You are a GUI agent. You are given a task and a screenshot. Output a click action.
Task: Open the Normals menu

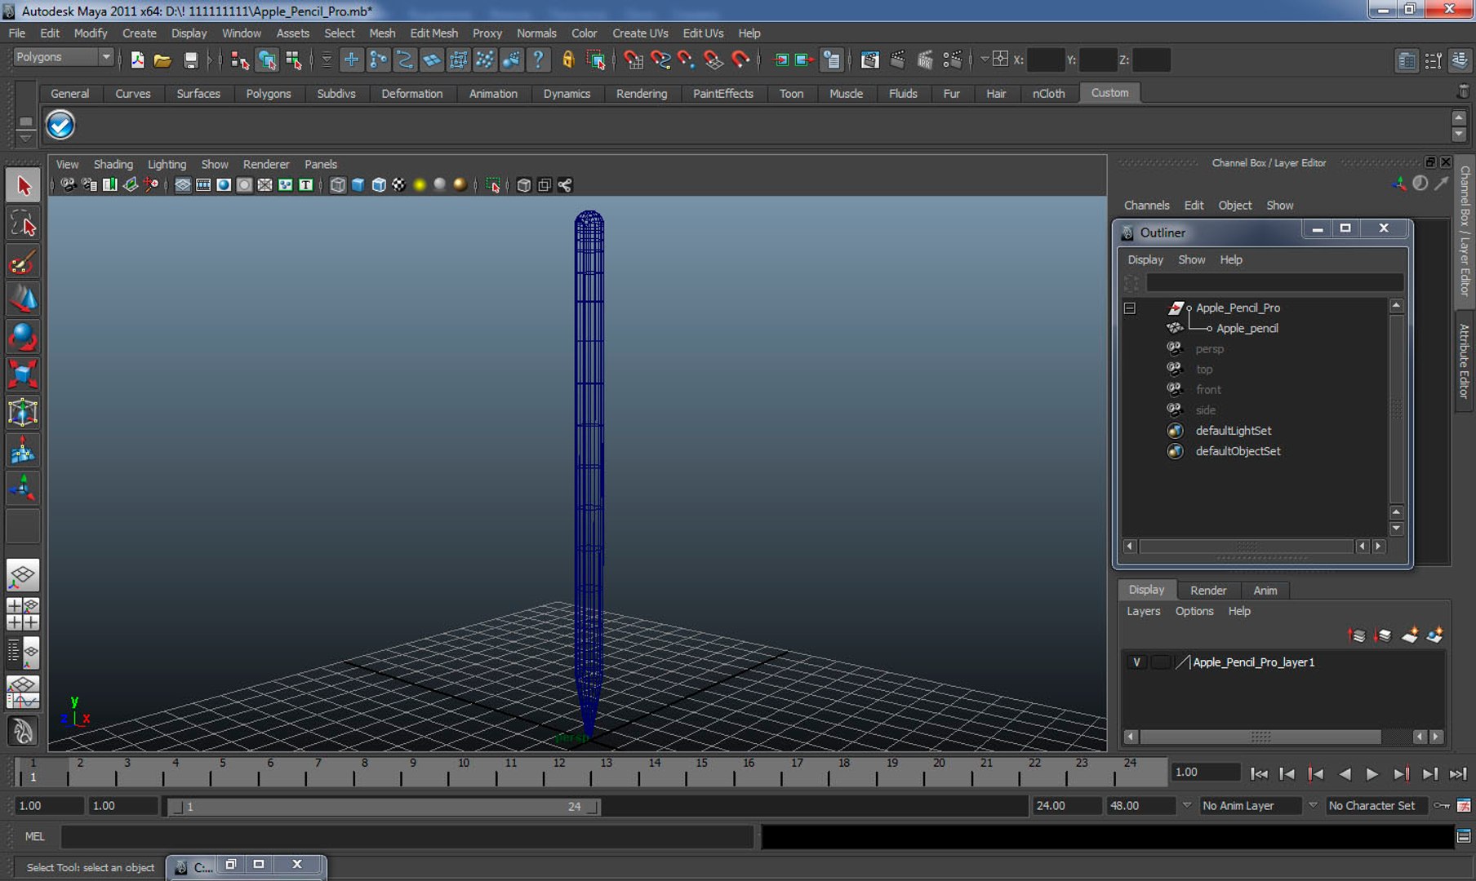[536, 33]
